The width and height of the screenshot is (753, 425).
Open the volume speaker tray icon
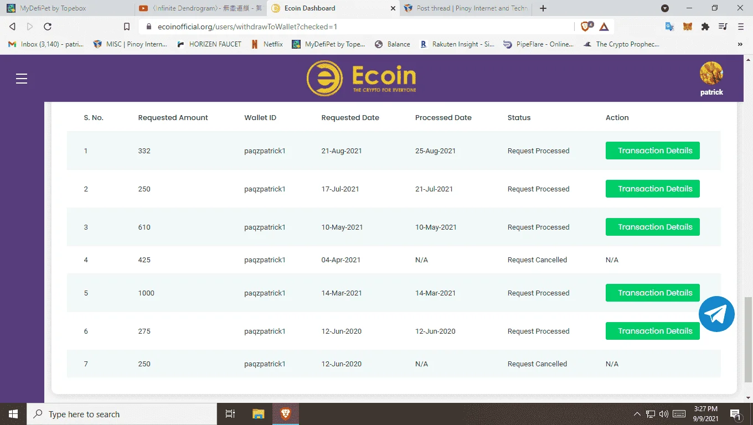click(x=664, y=414)
